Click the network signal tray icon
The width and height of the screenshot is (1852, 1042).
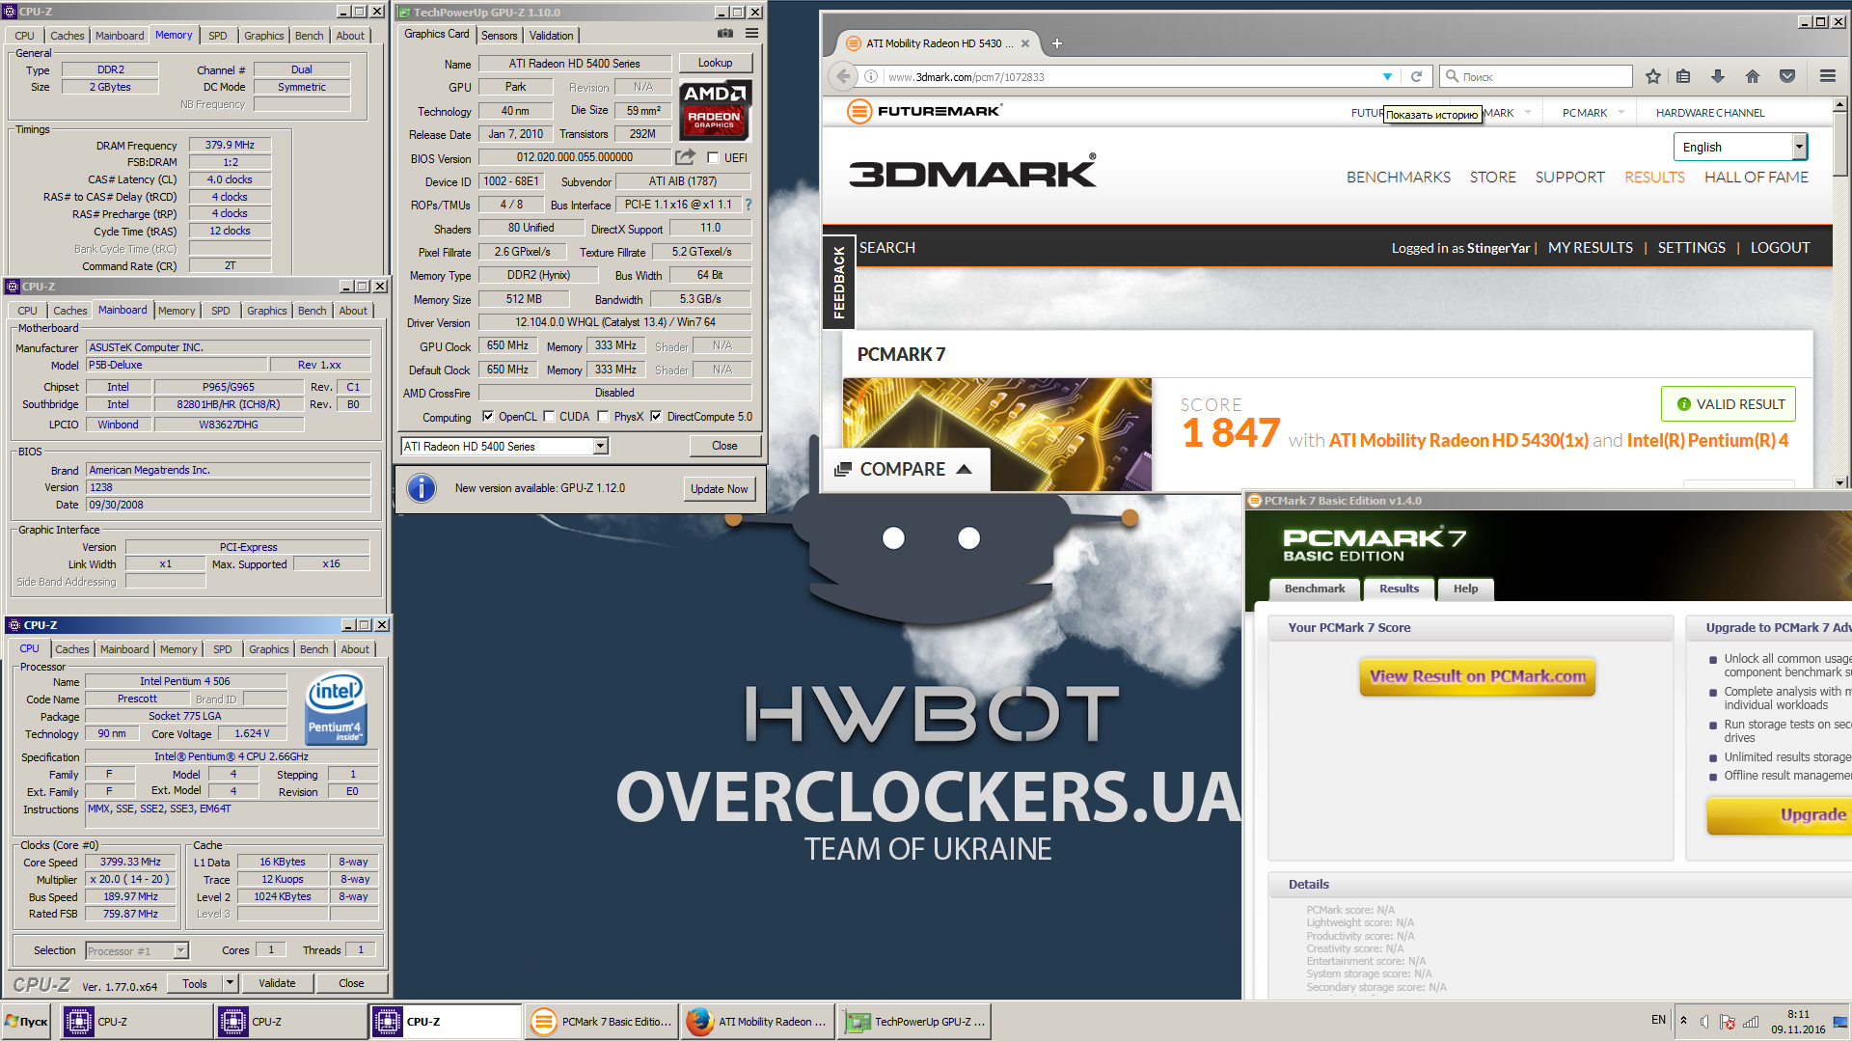pyautogui.click(x=1751, y=1022)
